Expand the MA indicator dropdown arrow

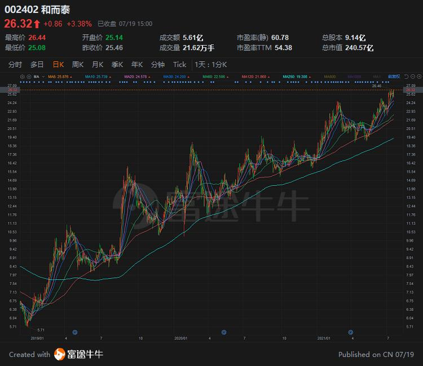(43, 77)
